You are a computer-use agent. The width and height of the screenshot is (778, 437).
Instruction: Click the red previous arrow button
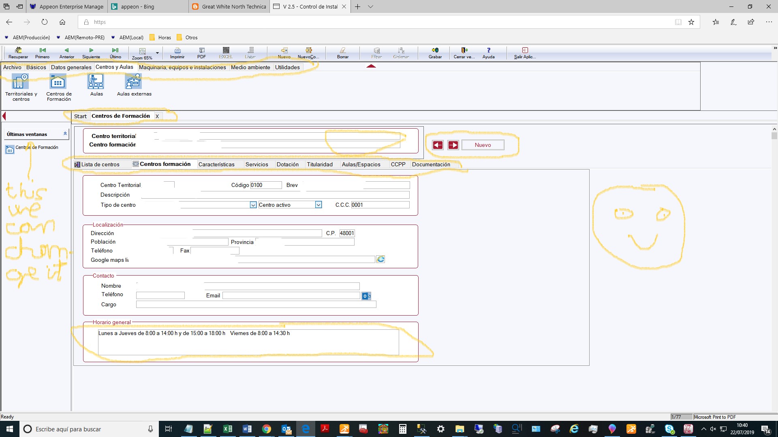tap(438, 145)
